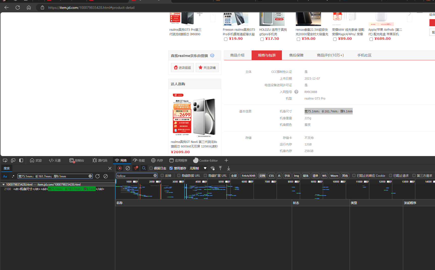Open the 源代码 sources tab
The height and width of the screenshot is (270, 435).
(x=100, y=160)
